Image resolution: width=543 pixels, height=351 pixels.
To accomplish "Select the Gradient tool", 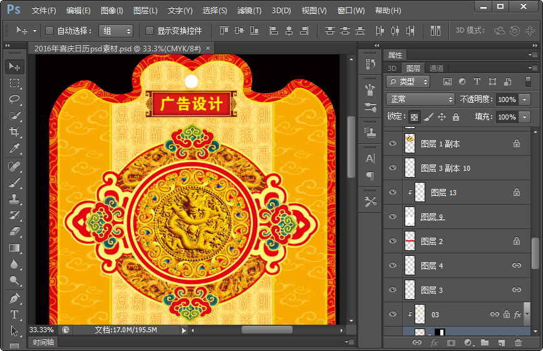I will [x=14, y=248].
